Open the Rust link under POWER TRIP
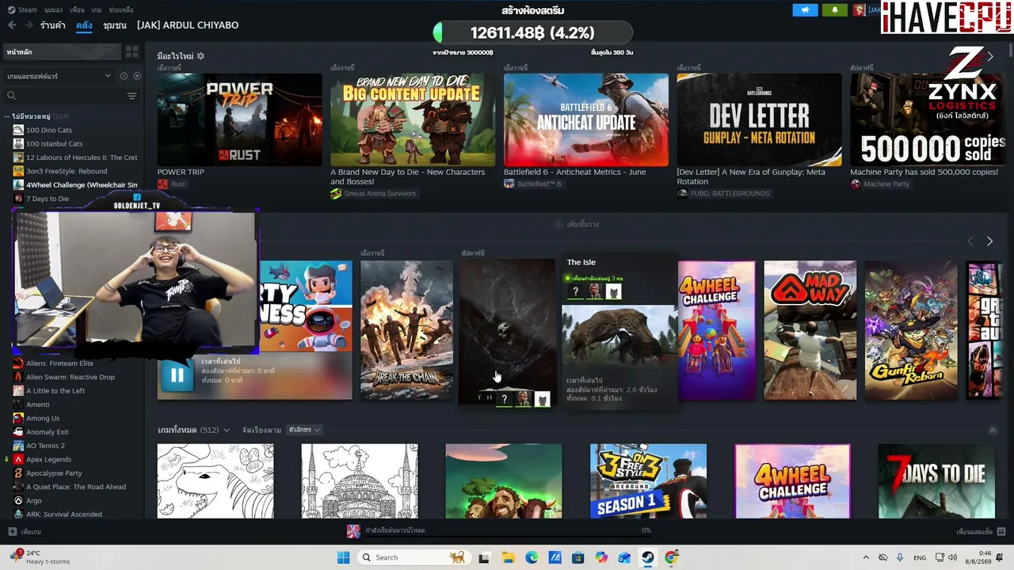The width and height of the screenshot is (1014, 570). pos(172,184)
